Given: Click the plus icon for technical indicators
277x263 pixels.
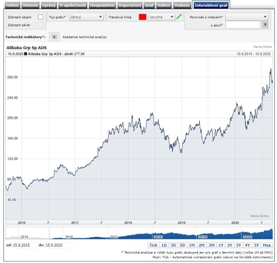Looking at the screenshot, I should pyautogui.click(x=54, y=37).
